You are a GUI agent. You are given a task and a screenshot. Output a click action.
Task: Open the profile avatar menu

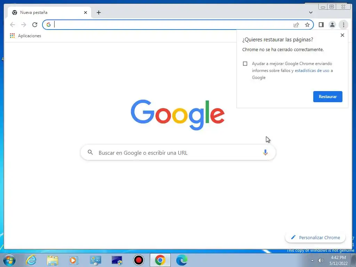click(x=332, y=25)
